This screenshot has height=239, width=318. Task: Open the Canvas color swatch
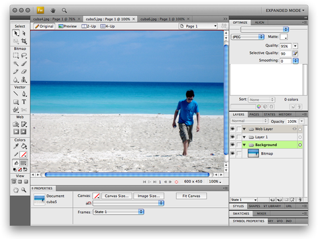coord(97,196)
